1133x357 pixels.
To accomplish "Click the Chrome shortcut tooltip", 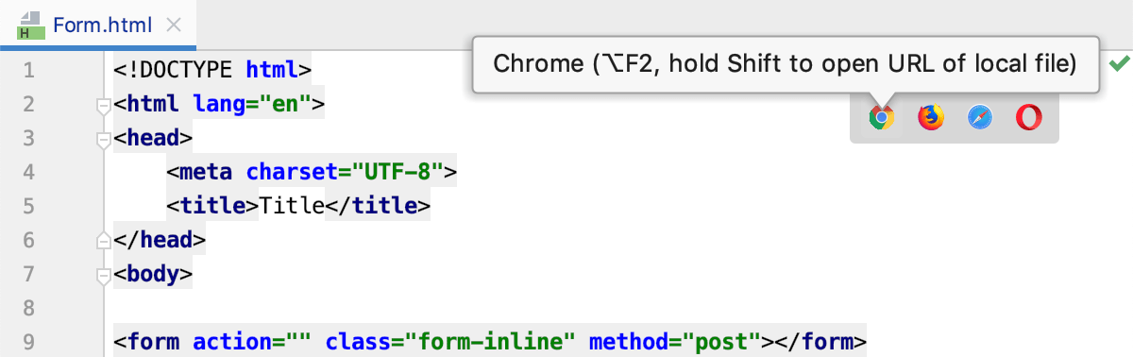I will [786, 64].
